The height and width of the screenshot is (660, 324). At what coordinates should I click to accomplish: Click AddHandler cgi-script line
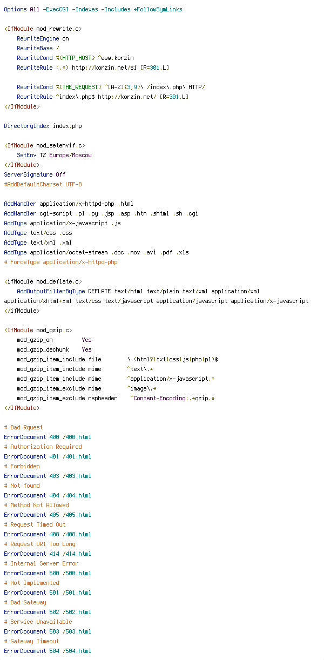point(101,213)
